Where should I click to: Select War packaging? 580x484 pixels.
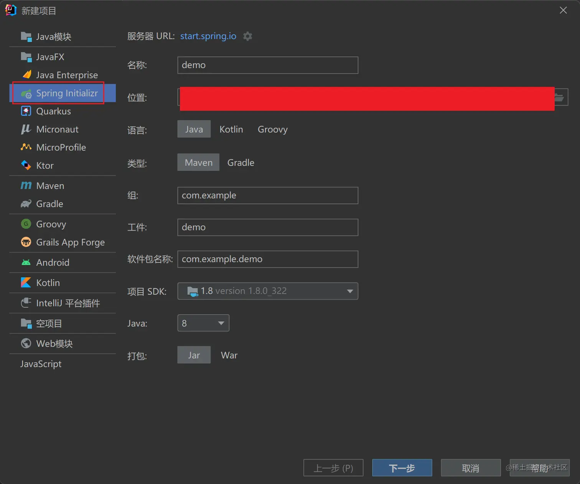click(x=229, y=355)
